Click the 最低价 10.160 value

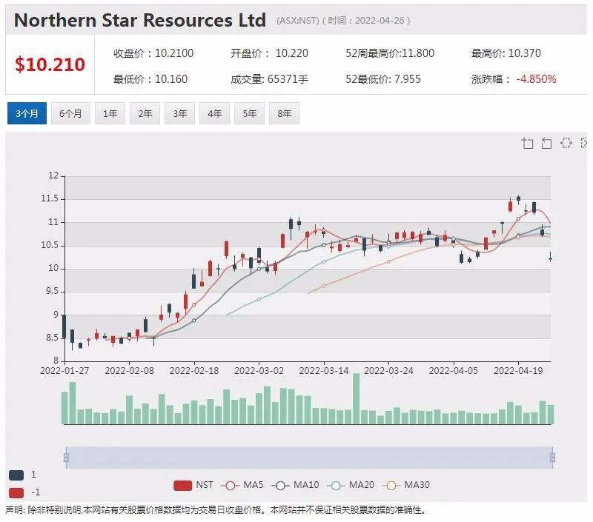(150, 79)
